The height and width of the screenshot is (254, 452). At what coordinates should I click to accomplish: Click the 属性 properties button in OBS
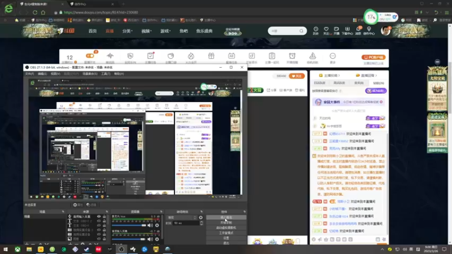click(x=78, y=205)
